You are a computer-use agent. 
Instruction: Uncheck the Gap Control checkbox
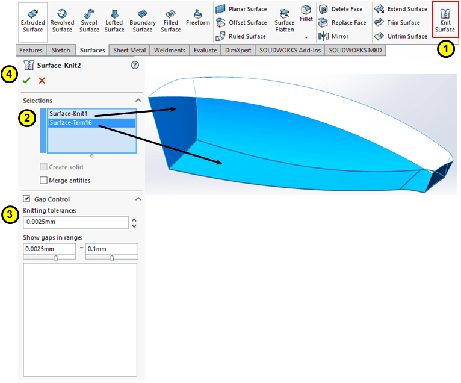pos(26,199)
